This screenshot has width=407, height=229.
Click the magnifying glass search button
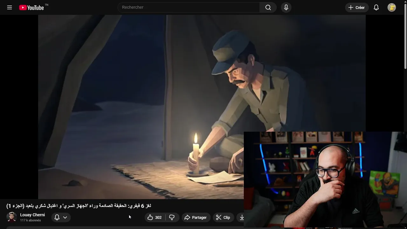click(268, 7)
